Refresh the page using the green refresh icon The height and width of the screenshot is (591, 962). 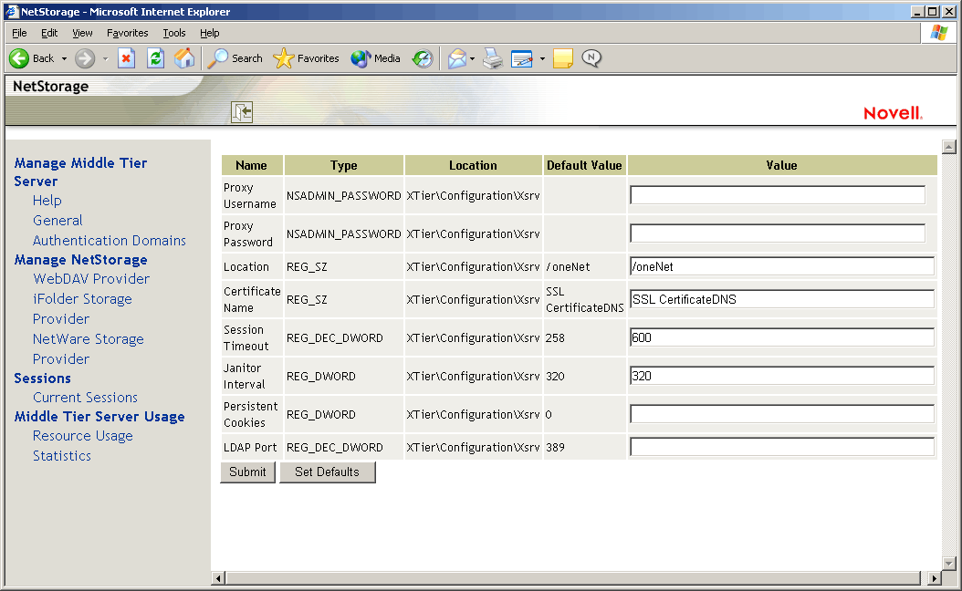tap(154, 58)
